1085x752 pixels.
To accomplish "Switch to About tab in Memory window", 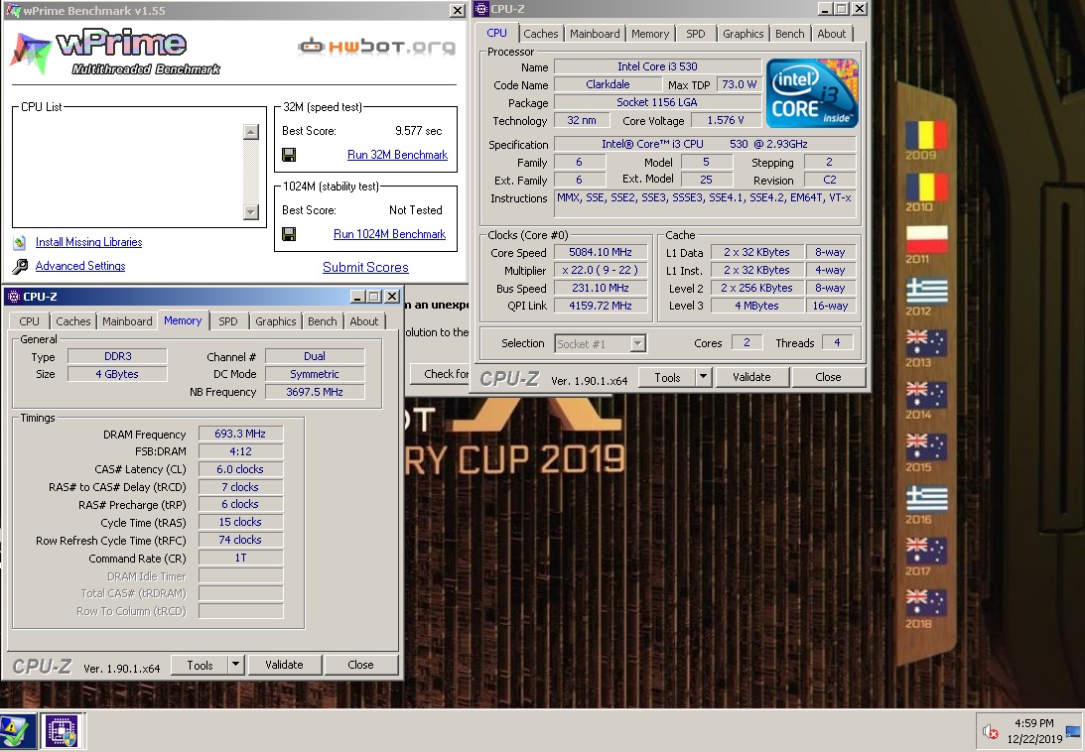I will tap(363, 321).
